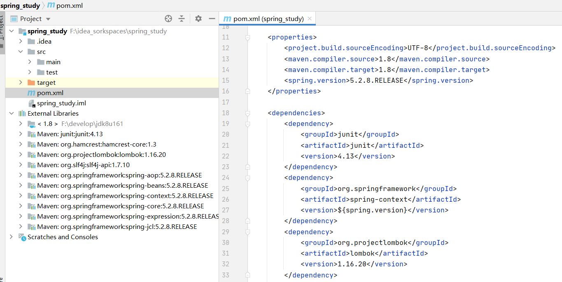The width and height of the screenshot is (562, 282).
Task: Click the locate/select opened file target icon
Action: [x=168, y=19]
